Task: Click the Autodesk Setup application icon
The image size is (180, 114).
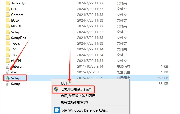Action: (8, 78)
